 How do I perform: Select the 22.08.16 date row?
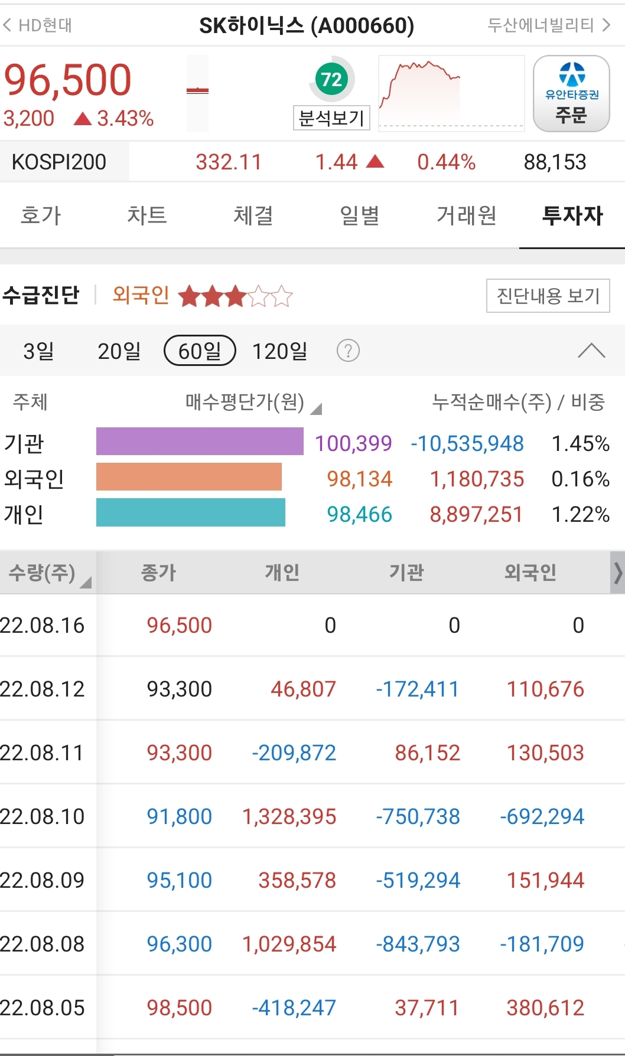(312, 625)
